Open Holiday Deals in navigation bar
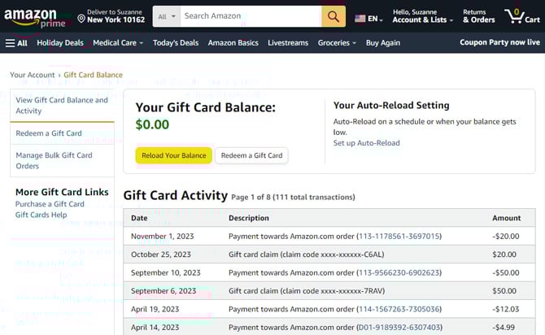This screenshot has width=545, height=335. click(x=60, y=43)
